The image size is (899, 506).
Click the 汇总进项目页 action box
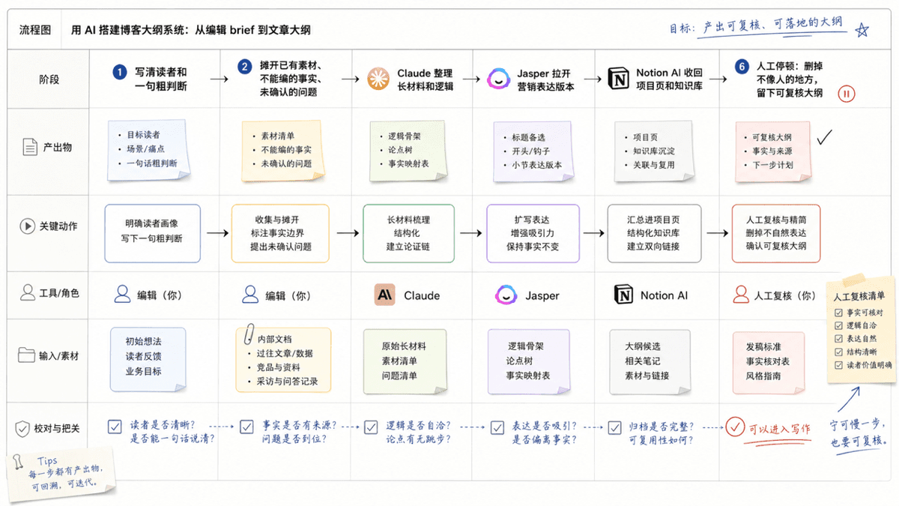653,233
